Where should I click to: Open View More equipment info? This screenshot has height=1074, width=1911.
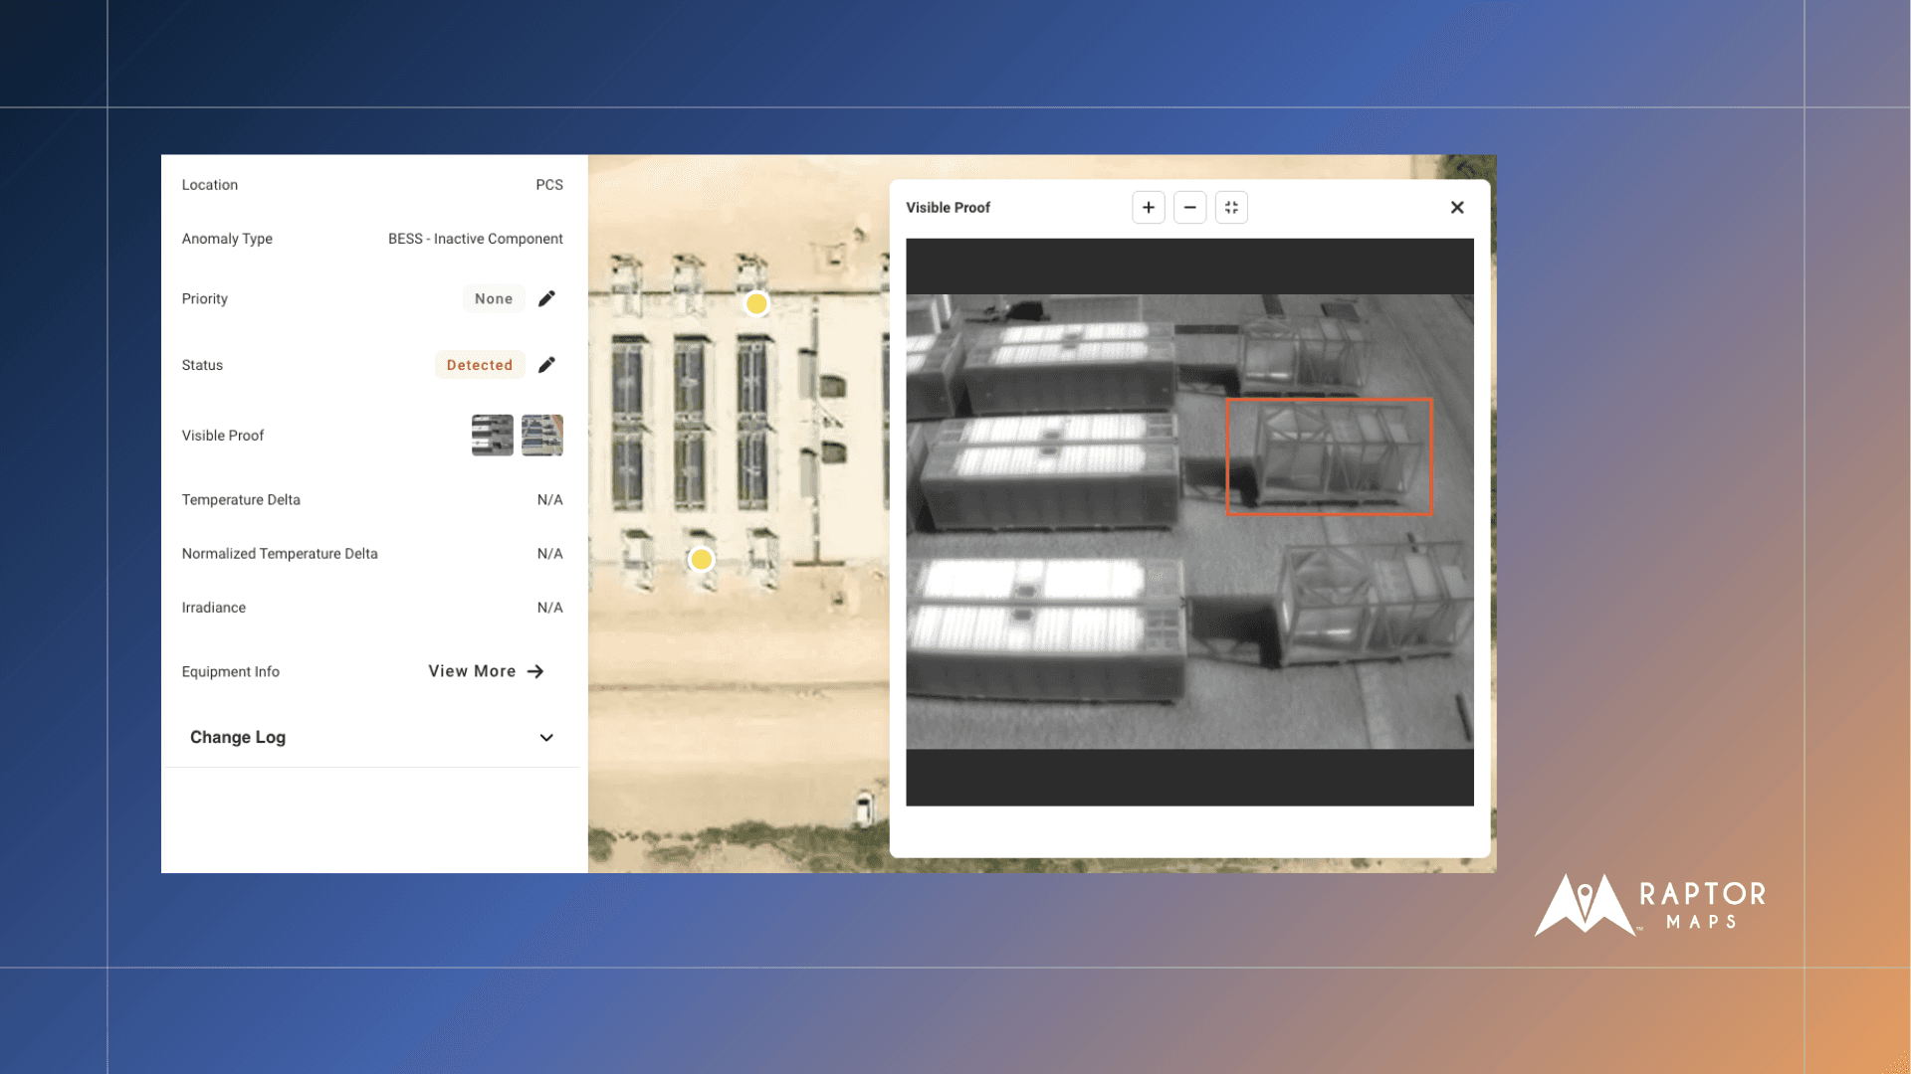[x=472, y=671]
